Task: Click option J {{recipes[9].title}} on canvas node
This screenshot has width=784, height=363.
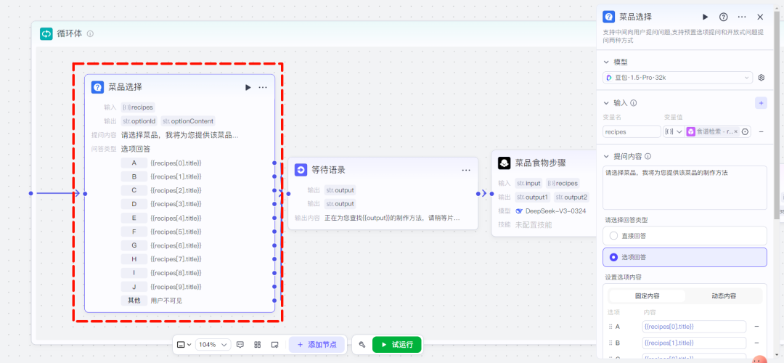Action: 176,287
